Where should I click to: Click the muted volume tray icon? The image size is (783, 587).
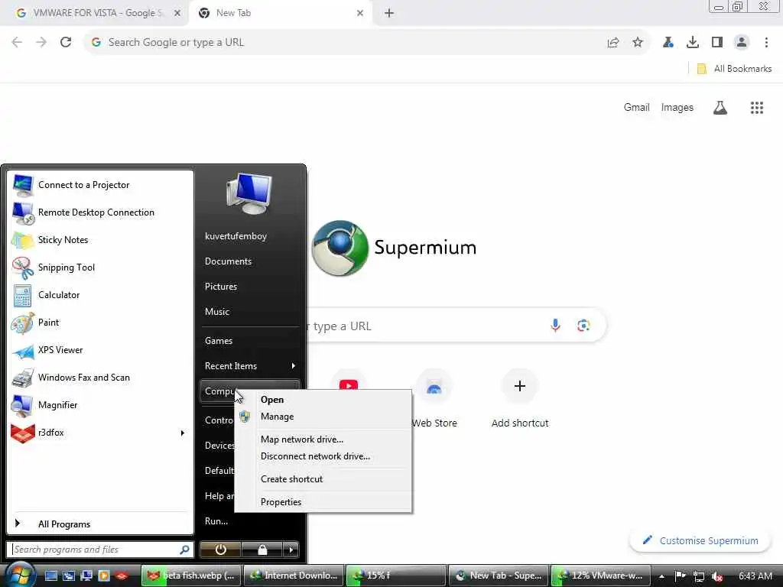[717, 576]
